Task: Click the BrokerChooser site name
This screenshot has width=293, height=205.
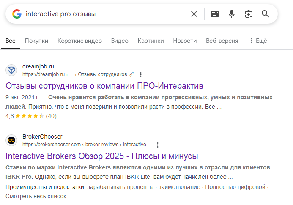Action: pos(42,137)
